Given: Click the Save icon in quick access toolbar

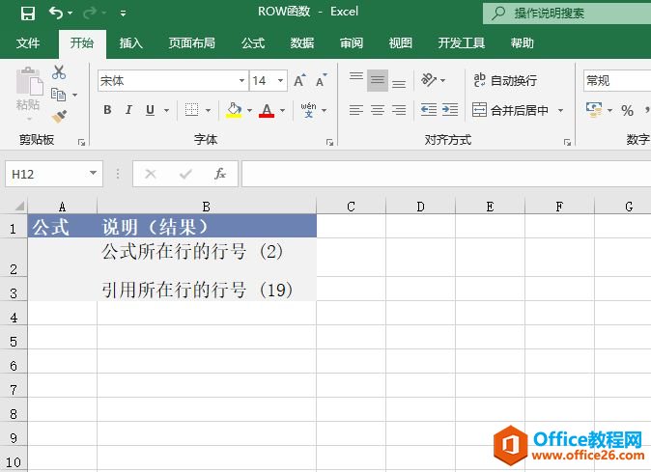Looking at the screenshot, I should pos(28,13).
